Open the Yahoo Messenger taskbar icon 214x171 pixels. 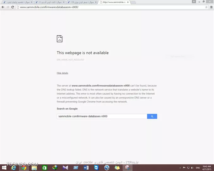tap(107, 168)
